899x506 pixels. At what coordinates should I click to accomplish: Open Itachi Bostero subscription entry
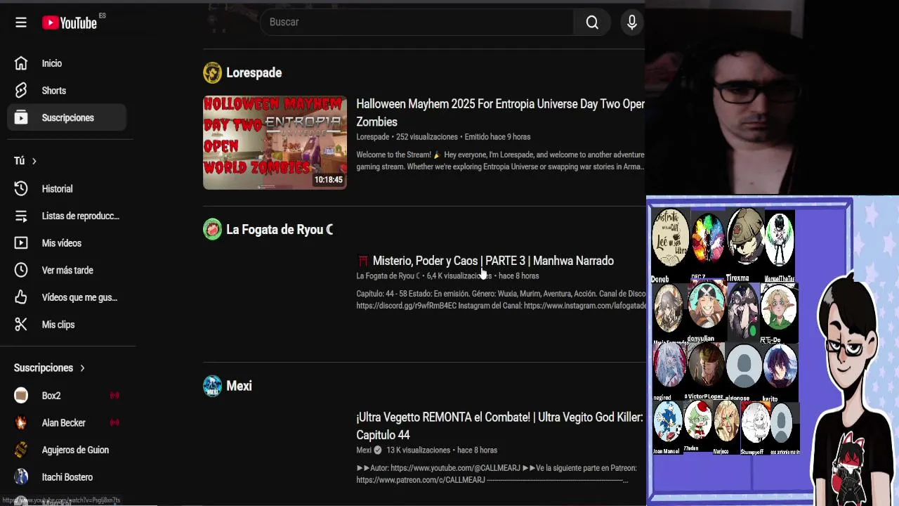67,477
